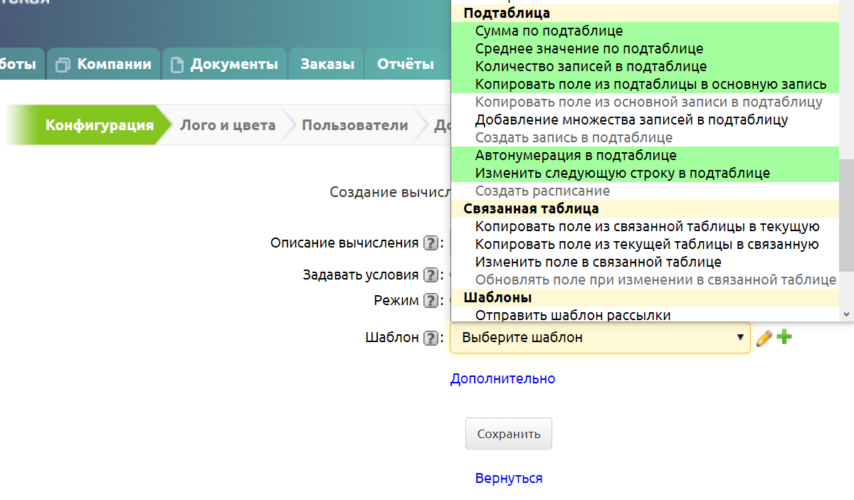The width and height of the screenshot is (854, 500).
Task: Click help icon next to Режим
Action: pyautogui.click(x=430, y=301)
